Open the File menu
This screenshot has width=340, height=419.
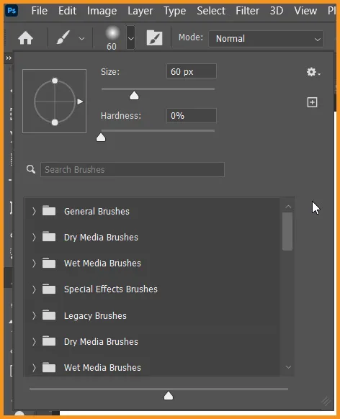(x=40, y=11)
